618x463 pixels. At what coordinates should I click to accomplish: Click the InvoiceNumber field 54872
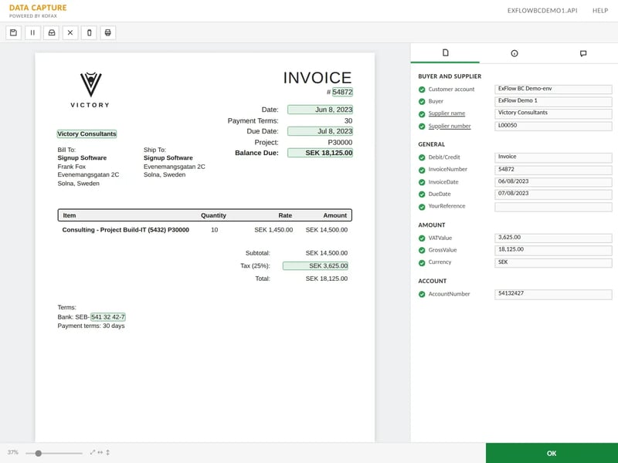(553, 170)
